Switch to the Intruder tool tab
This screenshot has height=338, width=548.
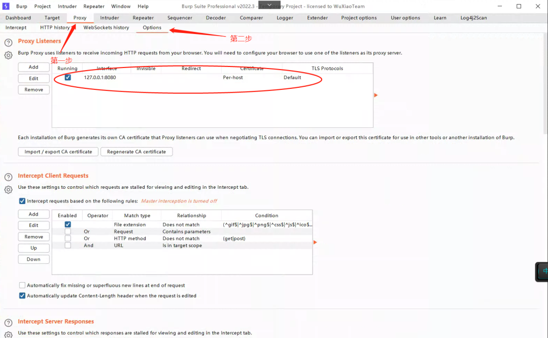(110, 18)
